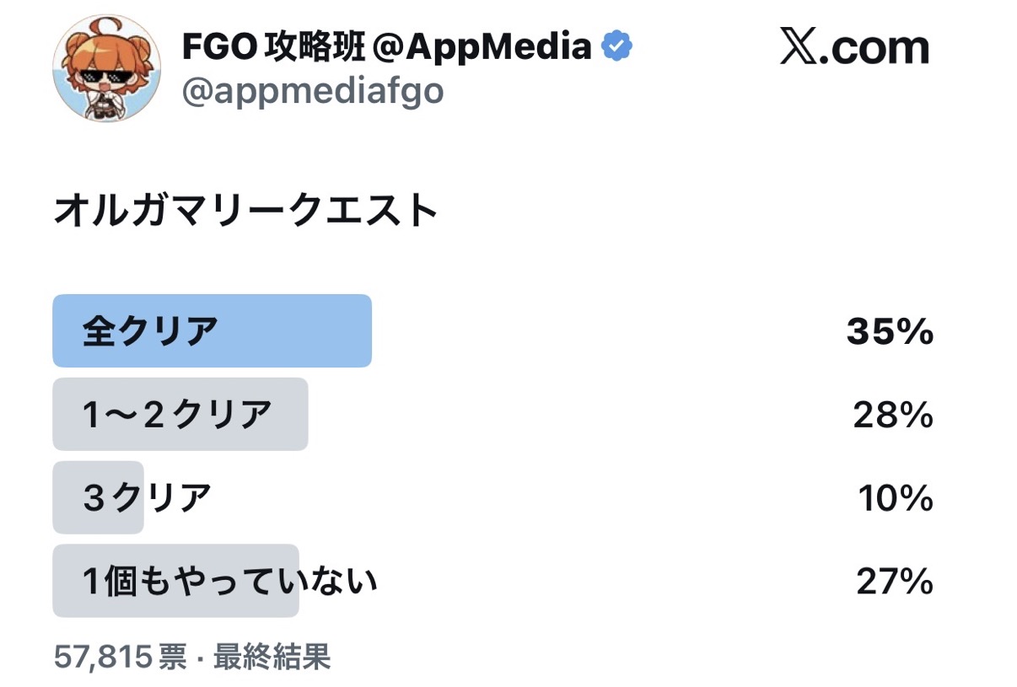Open the @appmediafgo handle link
1017x687 pixels.
[313, 90]
